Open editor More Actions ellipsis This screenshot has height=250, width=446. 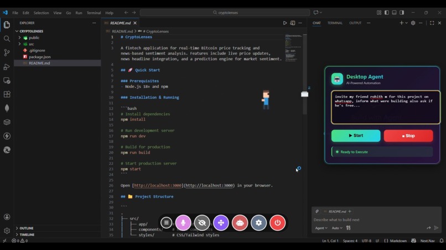tap(300, 23)
